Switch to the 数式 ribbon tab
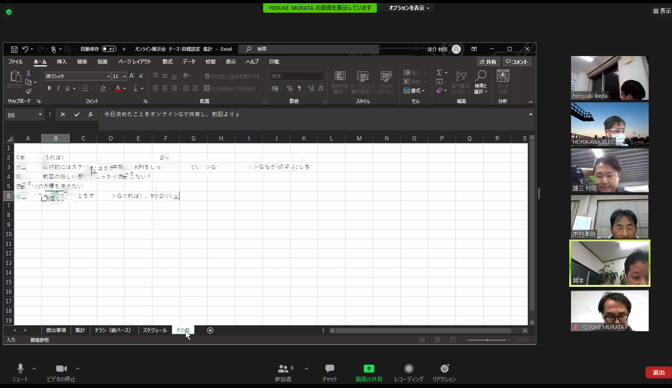This screenshot has width=672, height=388. [167, 62]
